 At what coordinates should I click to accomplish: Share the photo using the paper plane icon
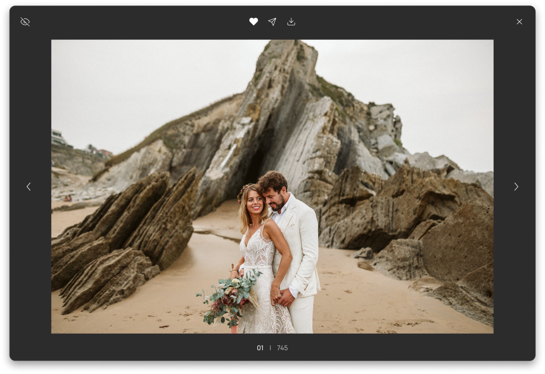pos(272,22)
